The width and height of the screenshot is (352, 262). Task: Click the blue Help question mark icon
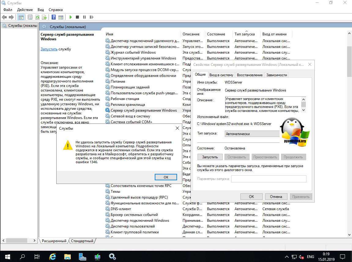[x=54, y=17]
